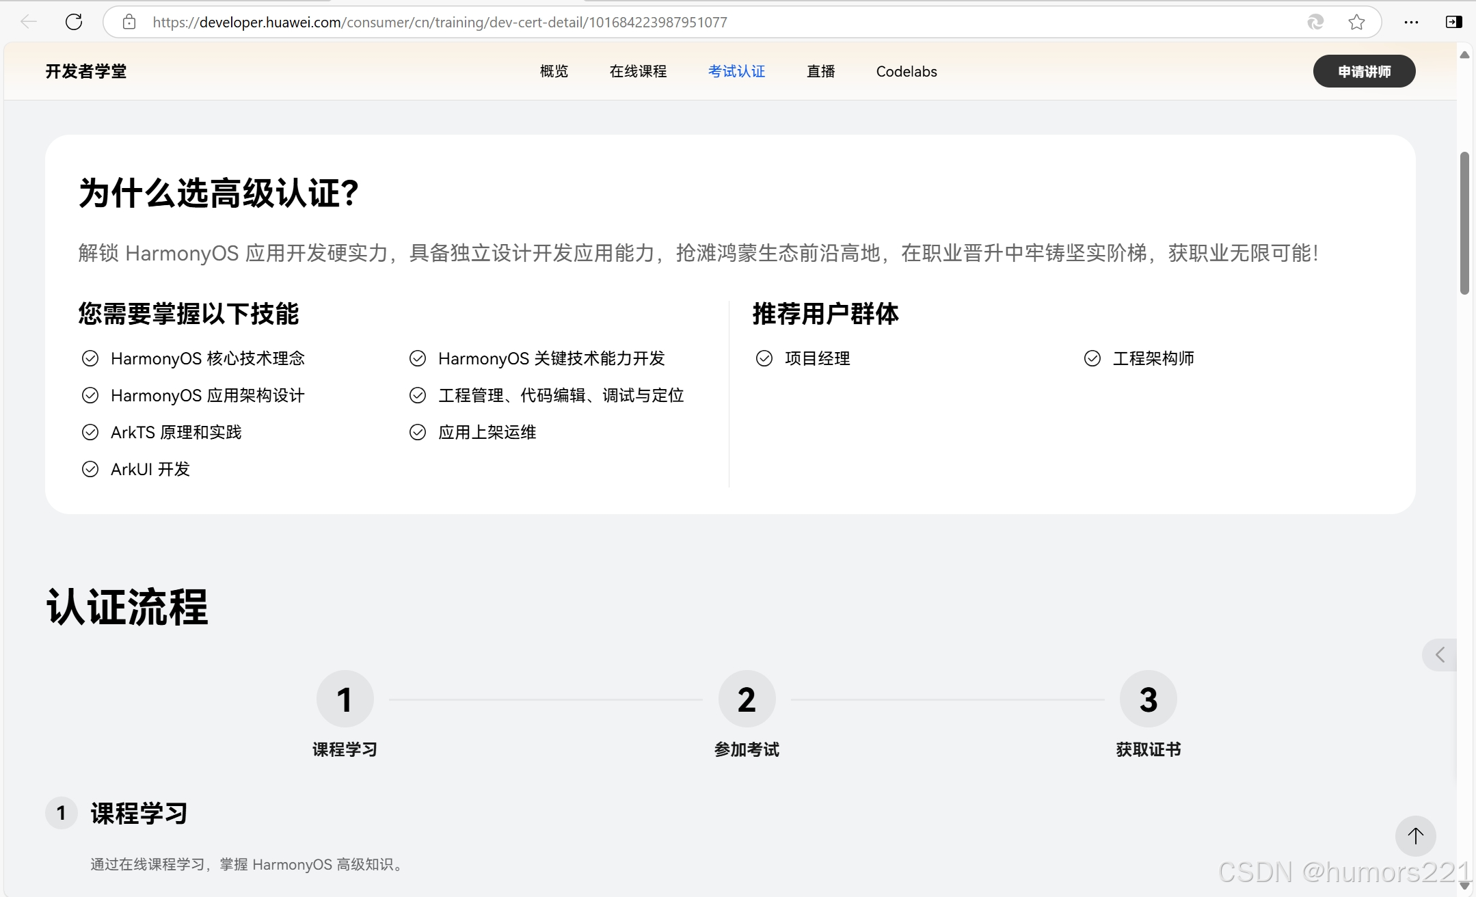Image resolution: width=1476 pixels, height=897 pixels.
Task: Open the 在线课程 navigation tab
Action: coord(638,71)
